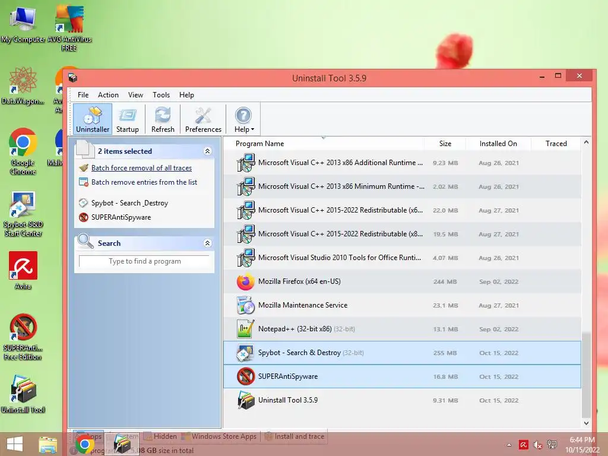Image resolution: width=608 pixels, height=456 pixels.
Task: Click Batch remove entries from the list
Action: tap(144, 182)
